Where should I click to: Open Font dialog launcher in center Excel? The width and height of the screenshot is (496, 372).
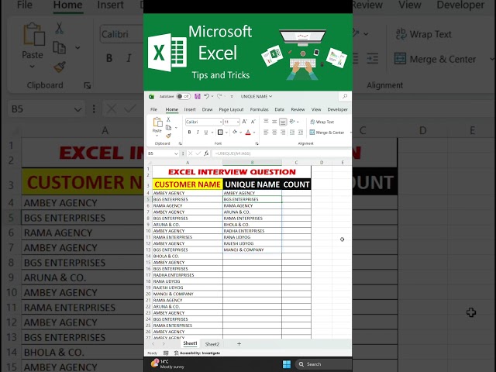click(x=257, y=143)
